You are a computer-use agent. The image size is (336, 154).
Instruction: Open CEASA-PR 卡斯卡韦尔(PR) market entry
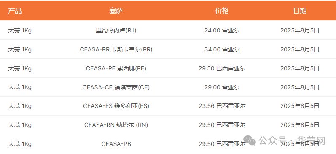[x=116, y=49]
